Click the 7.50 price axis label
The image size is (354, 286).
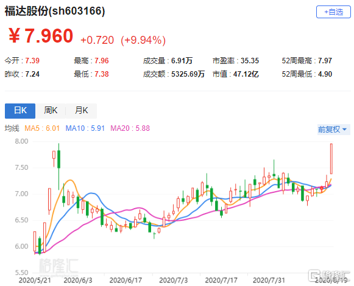pos(22,167)
